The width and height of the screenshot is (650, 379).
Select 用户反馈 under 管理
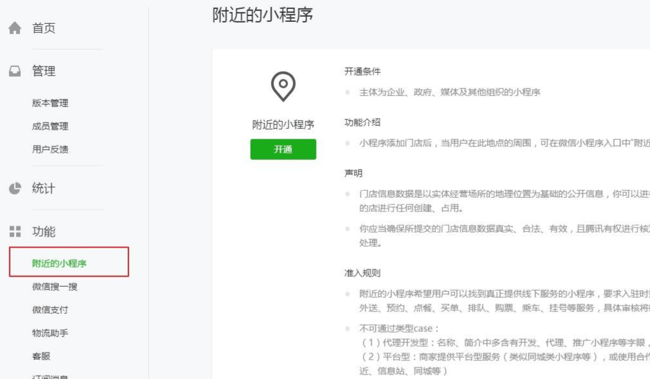pos(50,150)
